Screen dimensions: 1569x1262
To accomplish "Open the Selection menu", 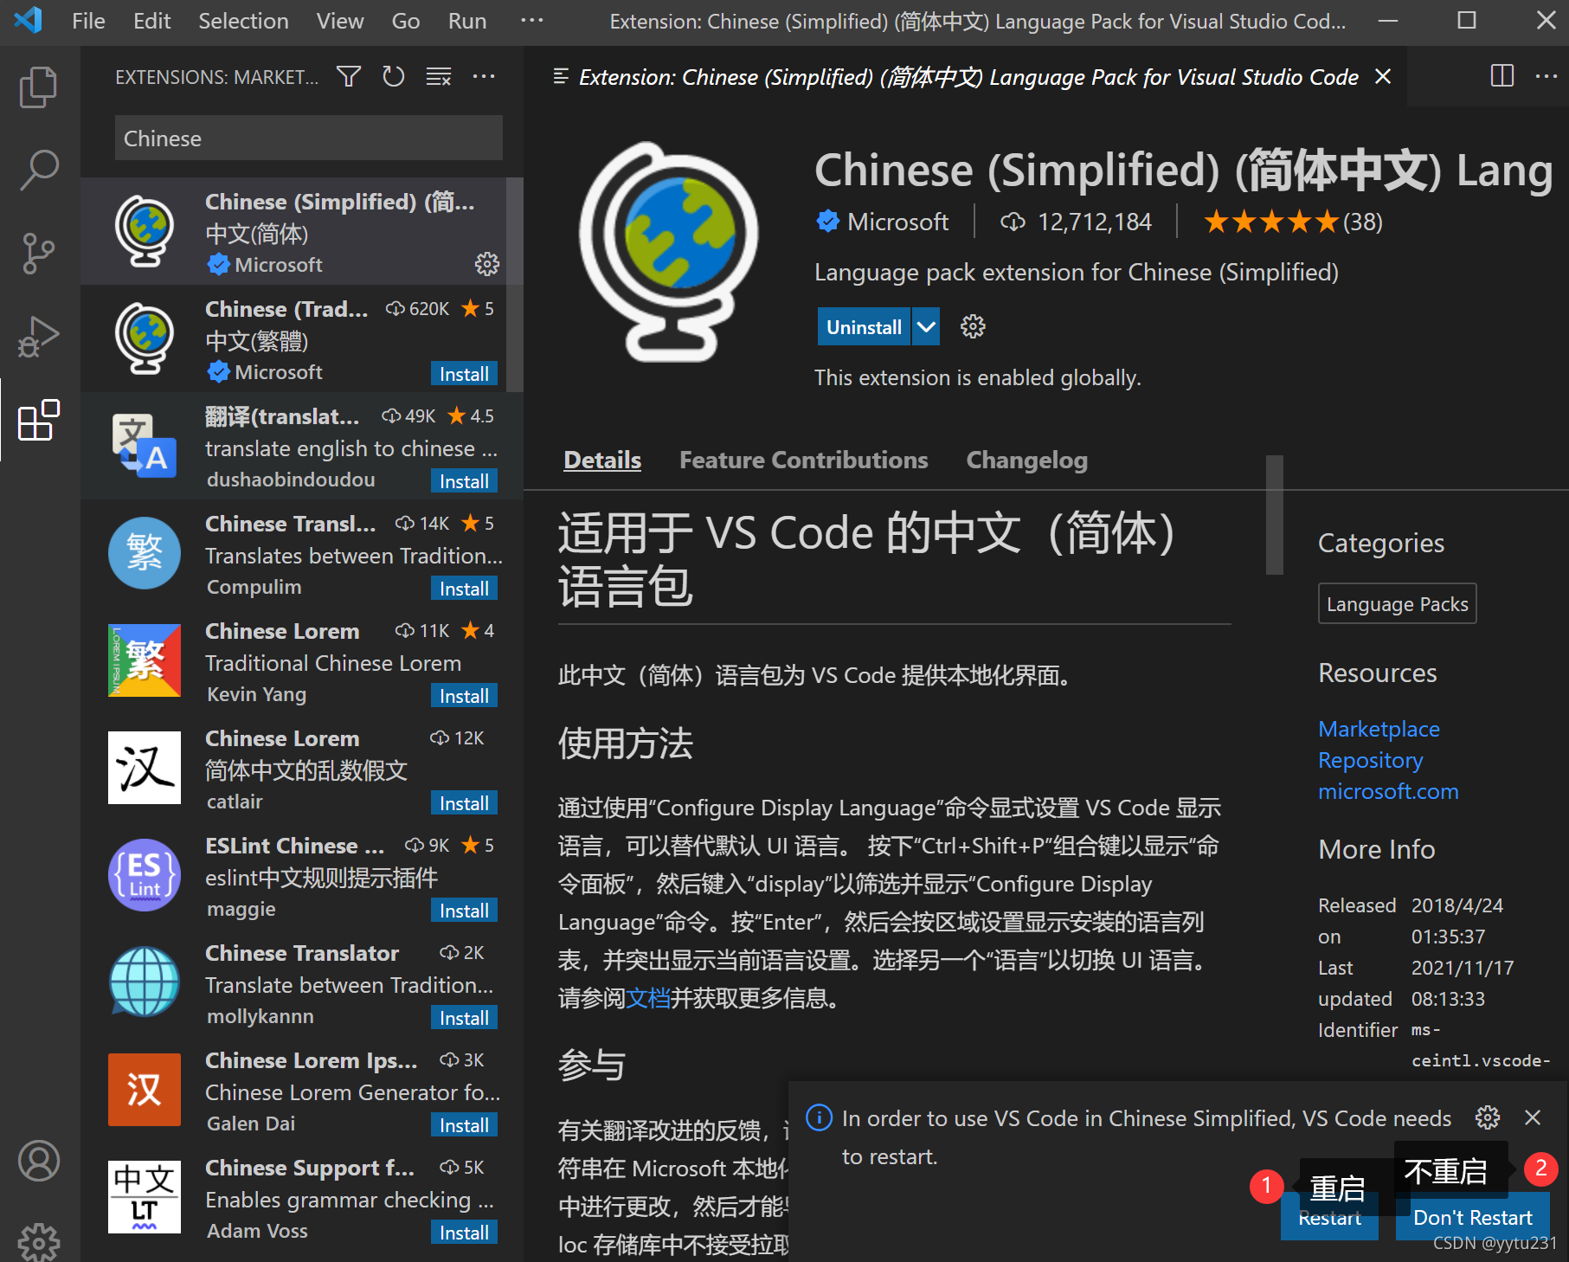I will tap(243, 21).
